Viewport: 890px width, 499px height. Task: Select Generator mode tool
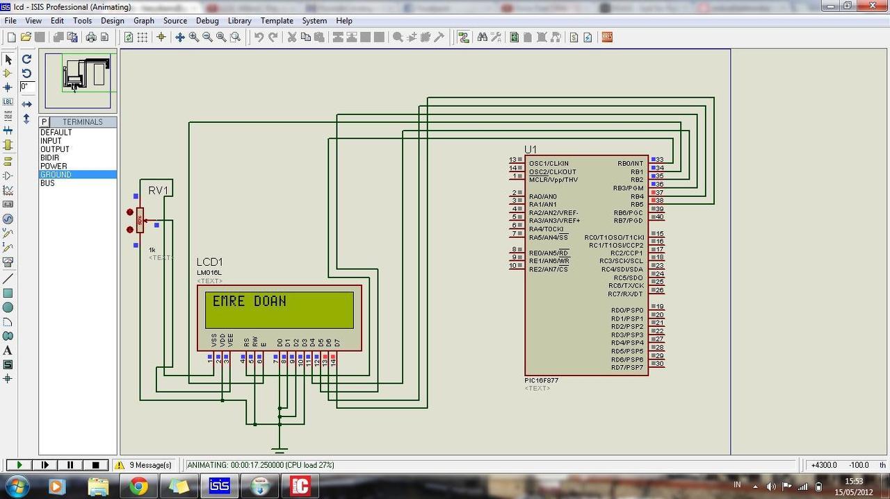click(x=8, y=219)
